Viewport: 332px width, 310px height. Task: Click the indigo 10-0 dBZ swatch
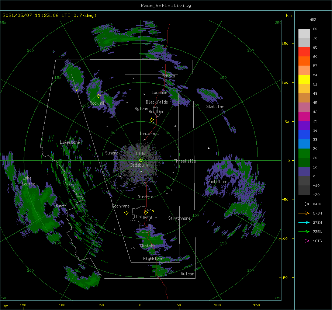click(304, 172)
